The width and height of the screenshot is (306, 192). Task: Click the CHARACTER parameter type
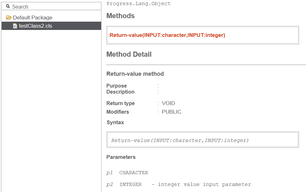(x=134, y=173)
